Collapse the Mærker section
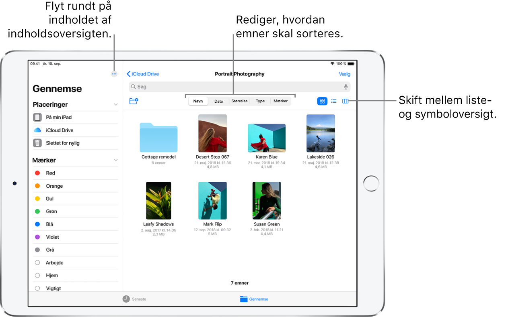Image resolution: width=506 pixels, height=317 pixels. click(x=116, y=160)
